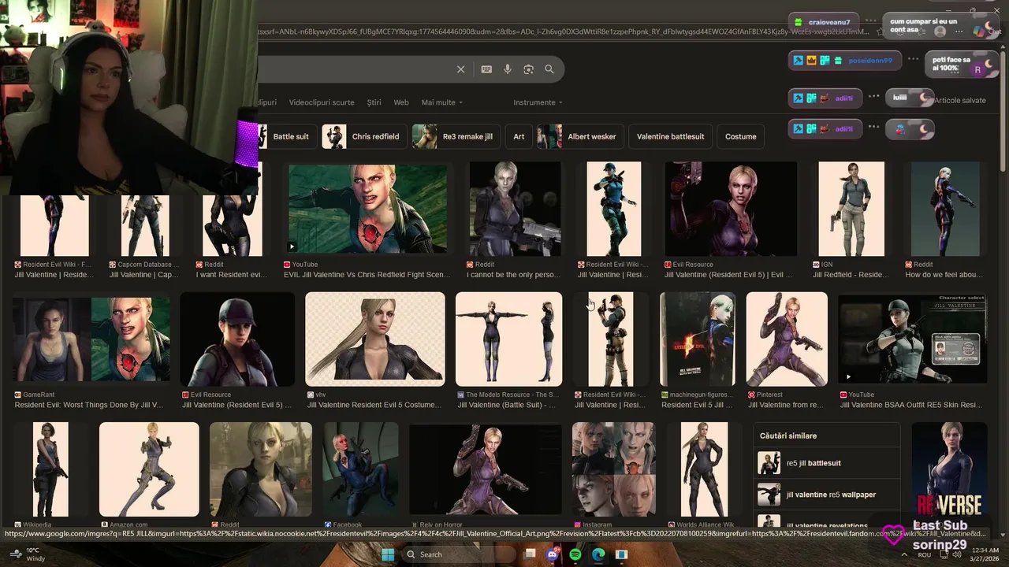1009x567 pixels.
Task: Open the 12:34 AM clock in system tray
Action: tap(986, 554)
